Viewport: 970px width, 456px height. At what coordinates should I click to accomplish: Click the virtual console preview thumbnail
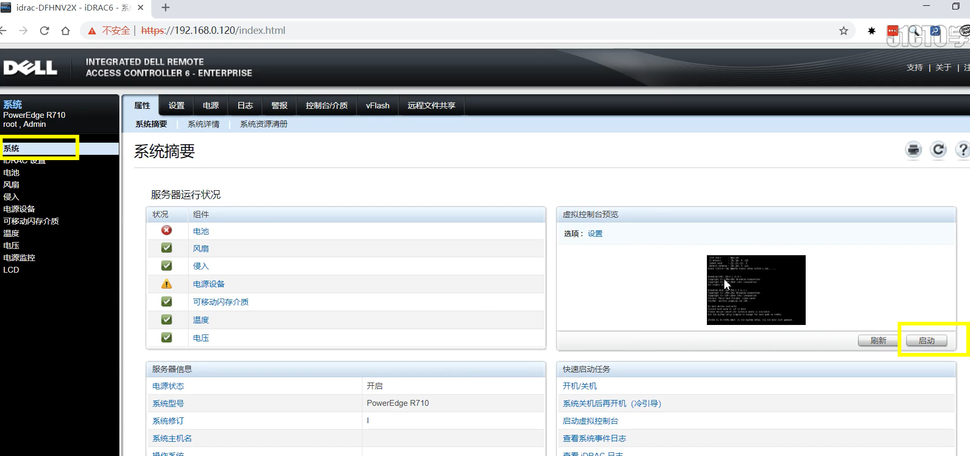coord(756,290)
